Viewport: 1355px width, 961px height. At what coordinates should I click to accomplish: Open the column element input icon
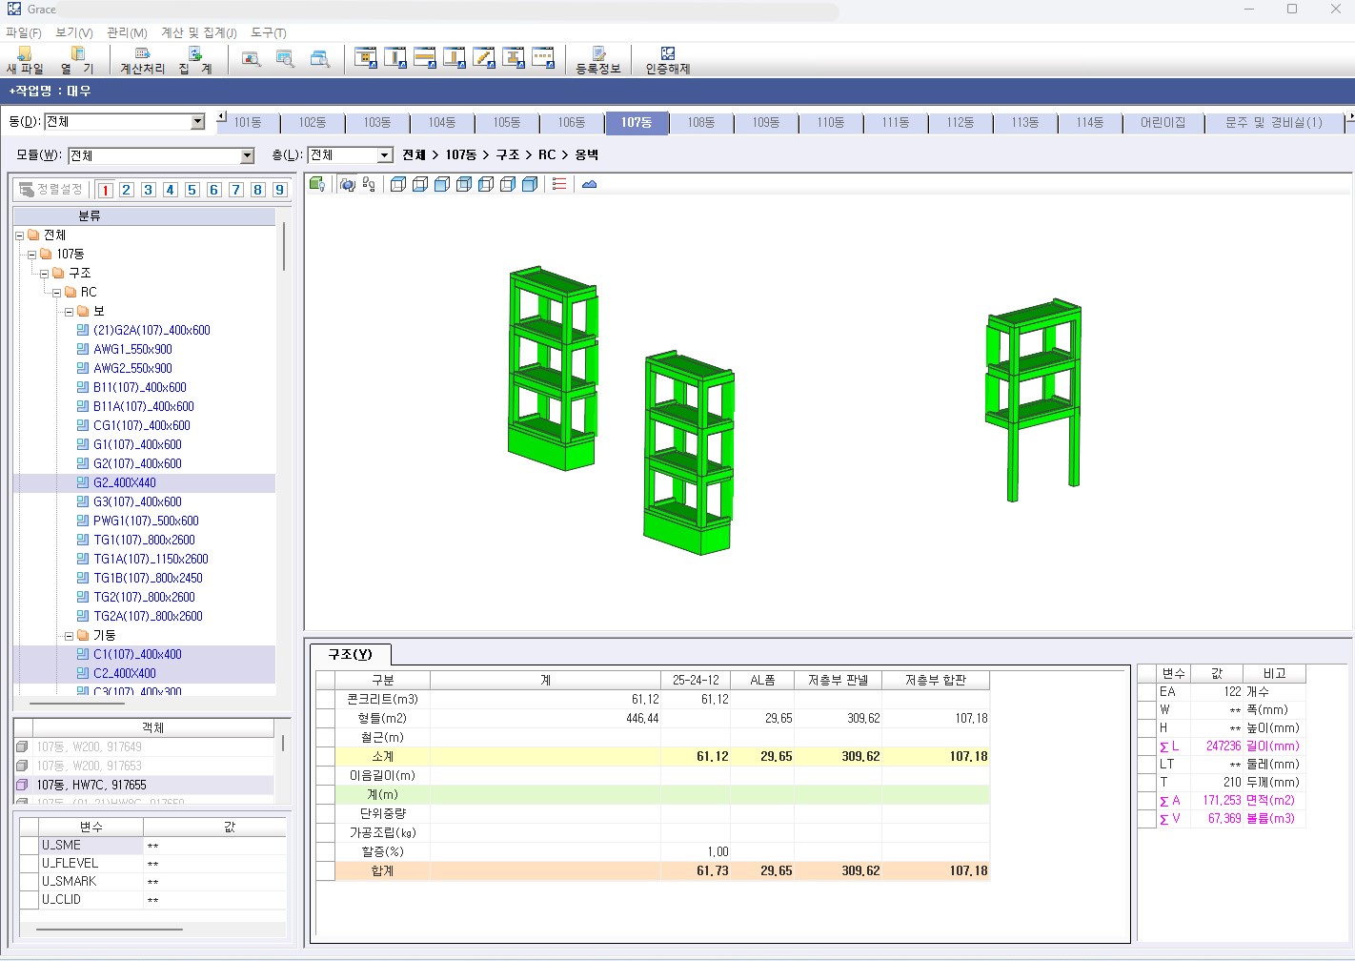[x=395, y=58]
